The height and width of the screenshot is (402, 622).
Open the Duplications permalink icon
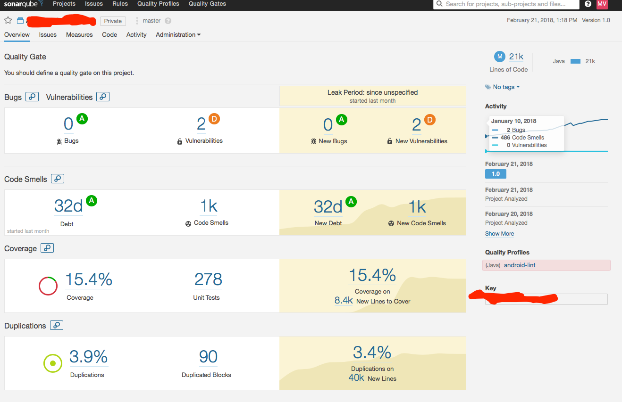(x=56, y=325)
